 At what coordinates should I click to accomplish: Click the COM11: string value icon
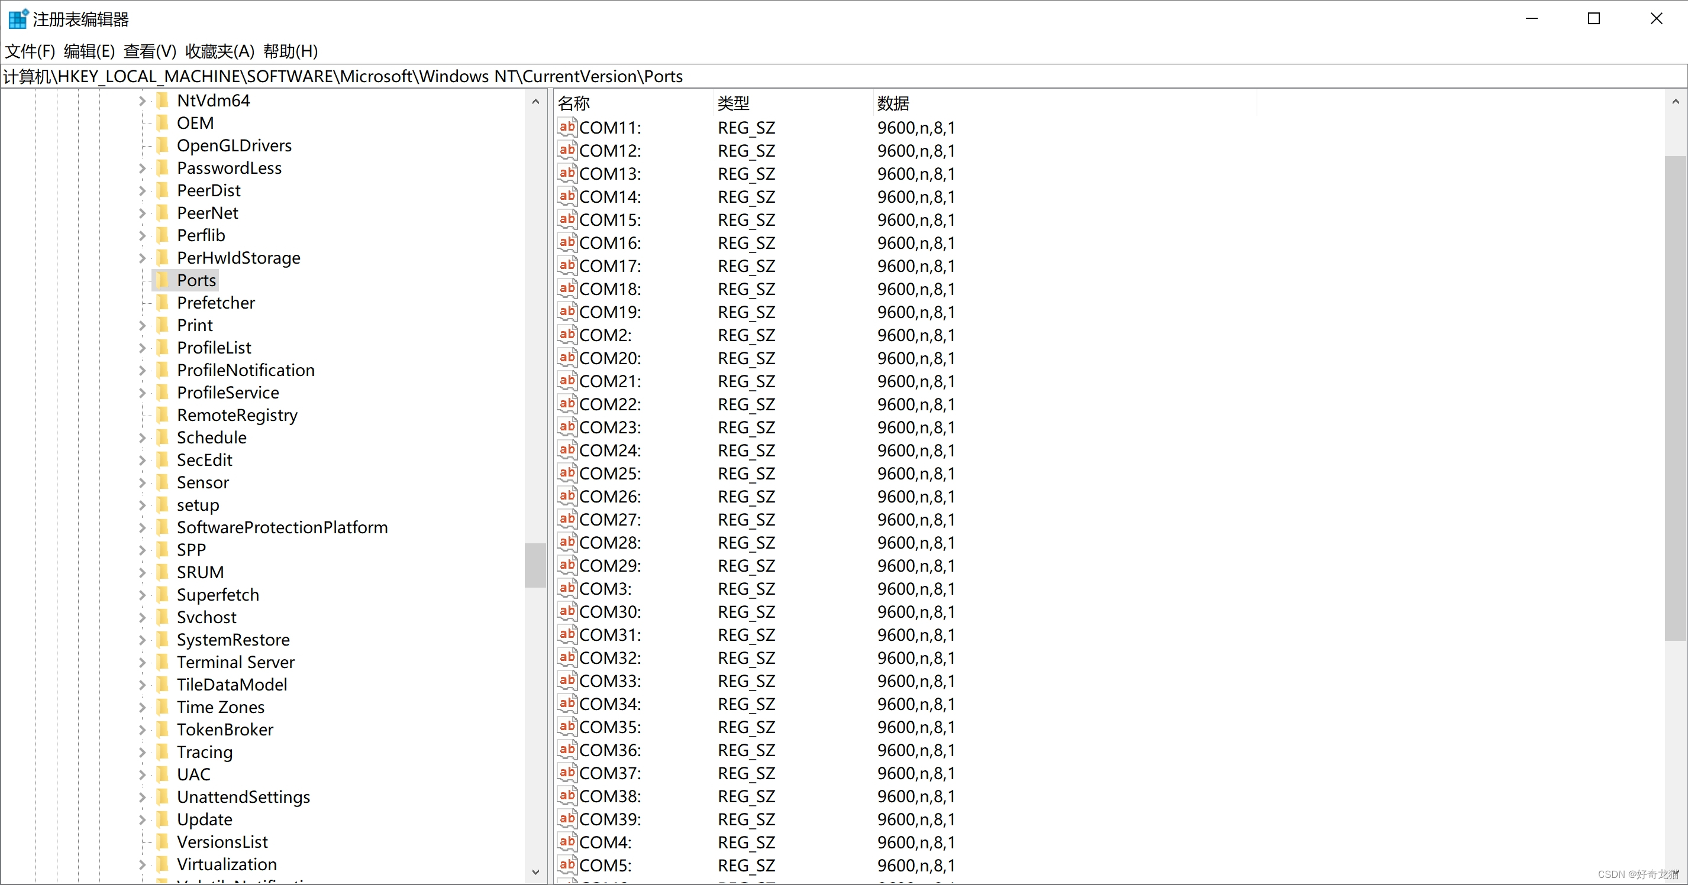(567, 127)
